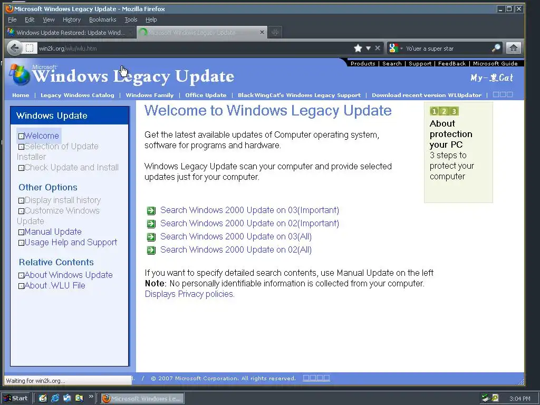The width and height of the screenshot is (540, 405).
Task: Click green arrow for Update on 03(Important)
Action: [151, 210]
